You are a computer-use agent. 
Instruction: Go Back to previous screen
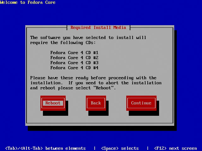(96, 103)
